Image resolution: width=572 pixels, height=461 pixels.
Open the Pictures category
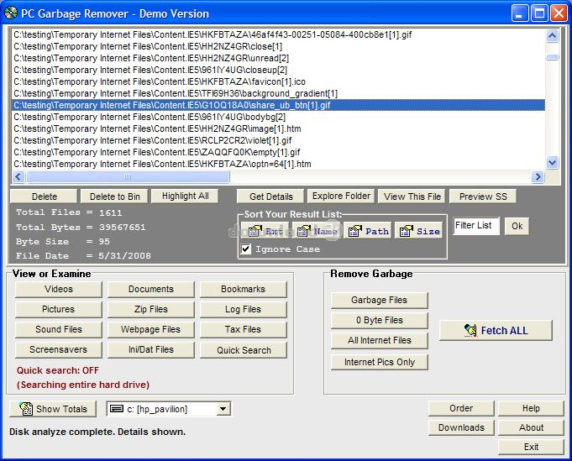[x=59, y=309]
